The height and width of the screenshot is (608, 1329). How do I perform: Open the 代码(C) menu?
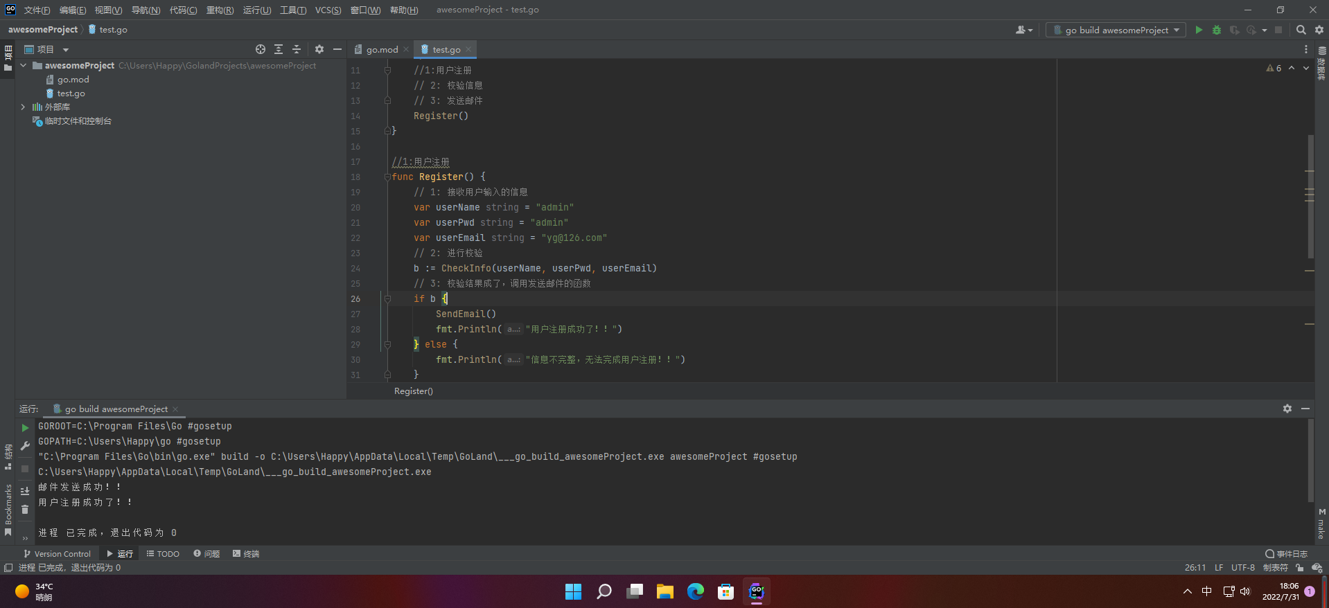(183, 10)
